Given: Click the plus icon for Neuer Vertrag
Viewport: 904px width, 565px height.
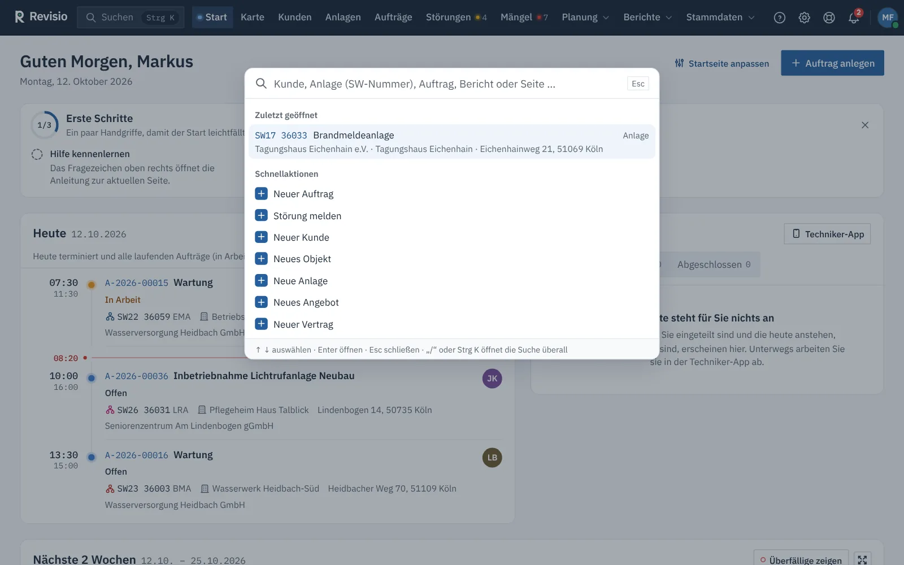Looking at the screenshot, I should point(261,324).
